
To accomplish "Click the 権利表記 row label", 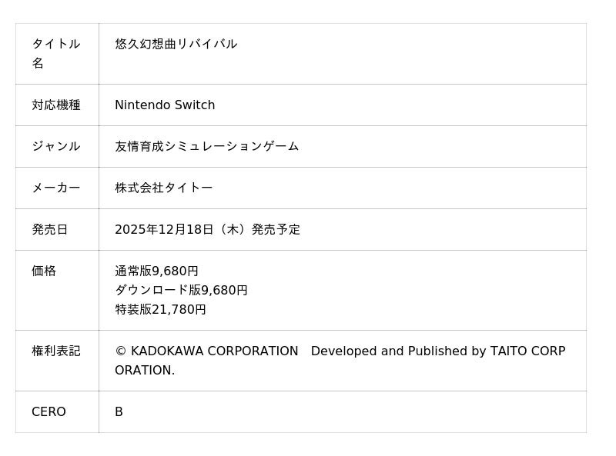I will coord(55,351).
